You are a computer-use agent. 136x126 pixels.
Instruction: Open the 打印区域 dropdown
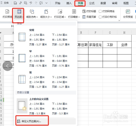click(60, 14)
